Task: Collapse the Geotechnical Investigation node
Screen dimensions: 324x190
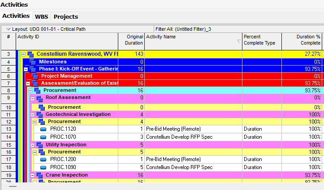Action: [x=32, y=115]
